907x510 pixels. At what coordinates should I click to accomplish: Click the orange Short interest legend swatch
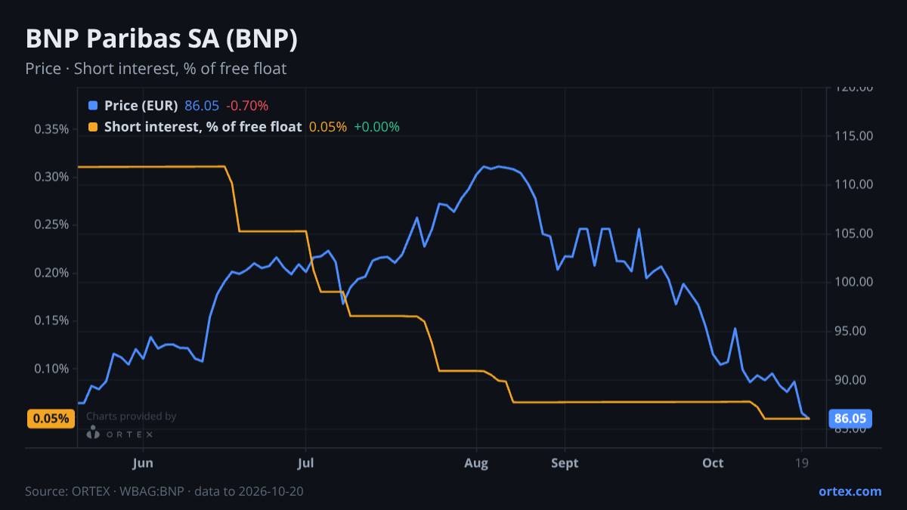point(93,127)
